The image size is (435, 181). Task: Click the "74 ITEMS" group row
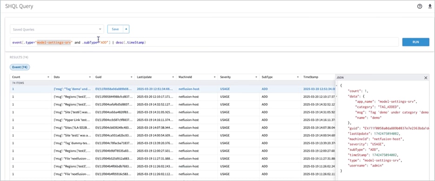click(x=173, y=83)
